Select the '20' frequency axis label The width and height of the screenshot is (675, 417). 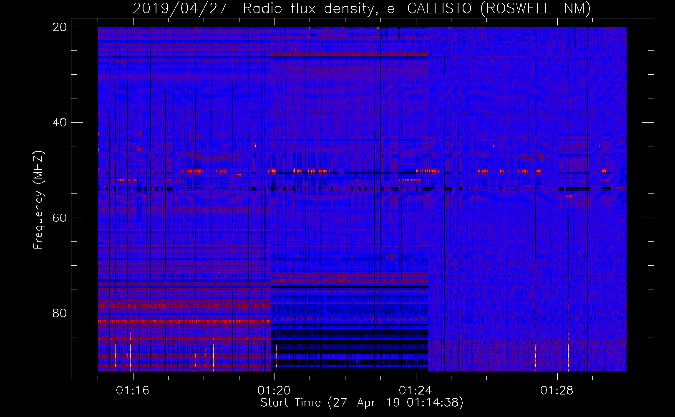[60, 27]
